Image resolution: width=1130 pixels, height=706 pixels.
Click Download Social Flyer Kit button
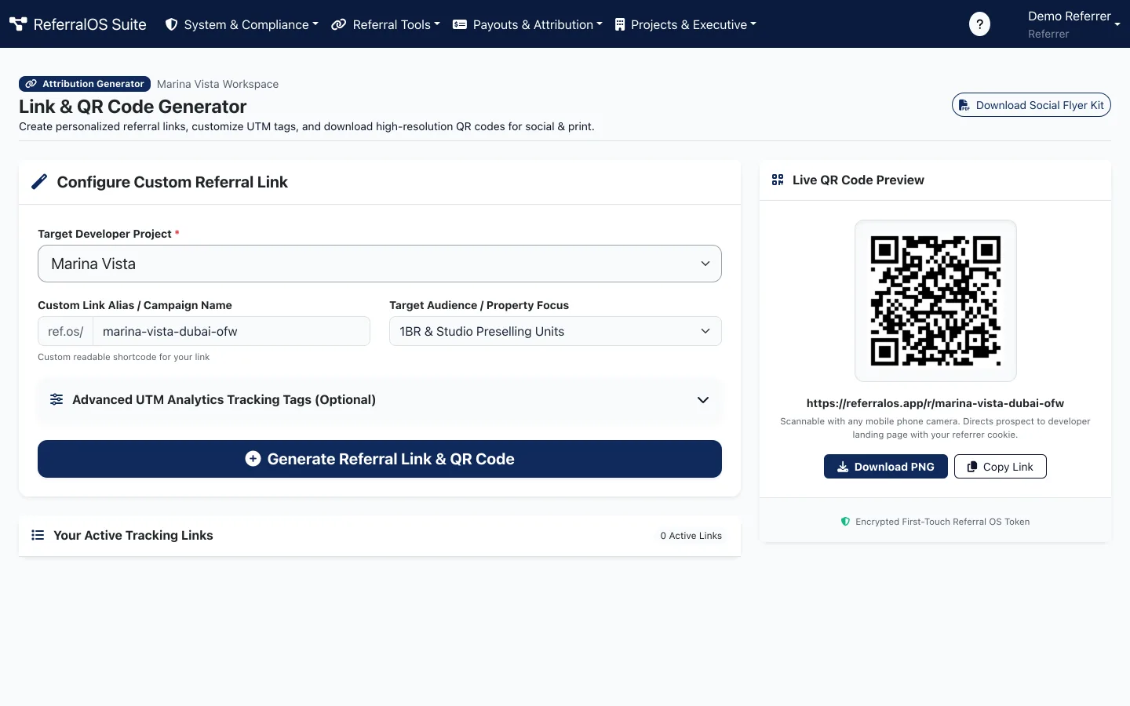coord(1031,105)
